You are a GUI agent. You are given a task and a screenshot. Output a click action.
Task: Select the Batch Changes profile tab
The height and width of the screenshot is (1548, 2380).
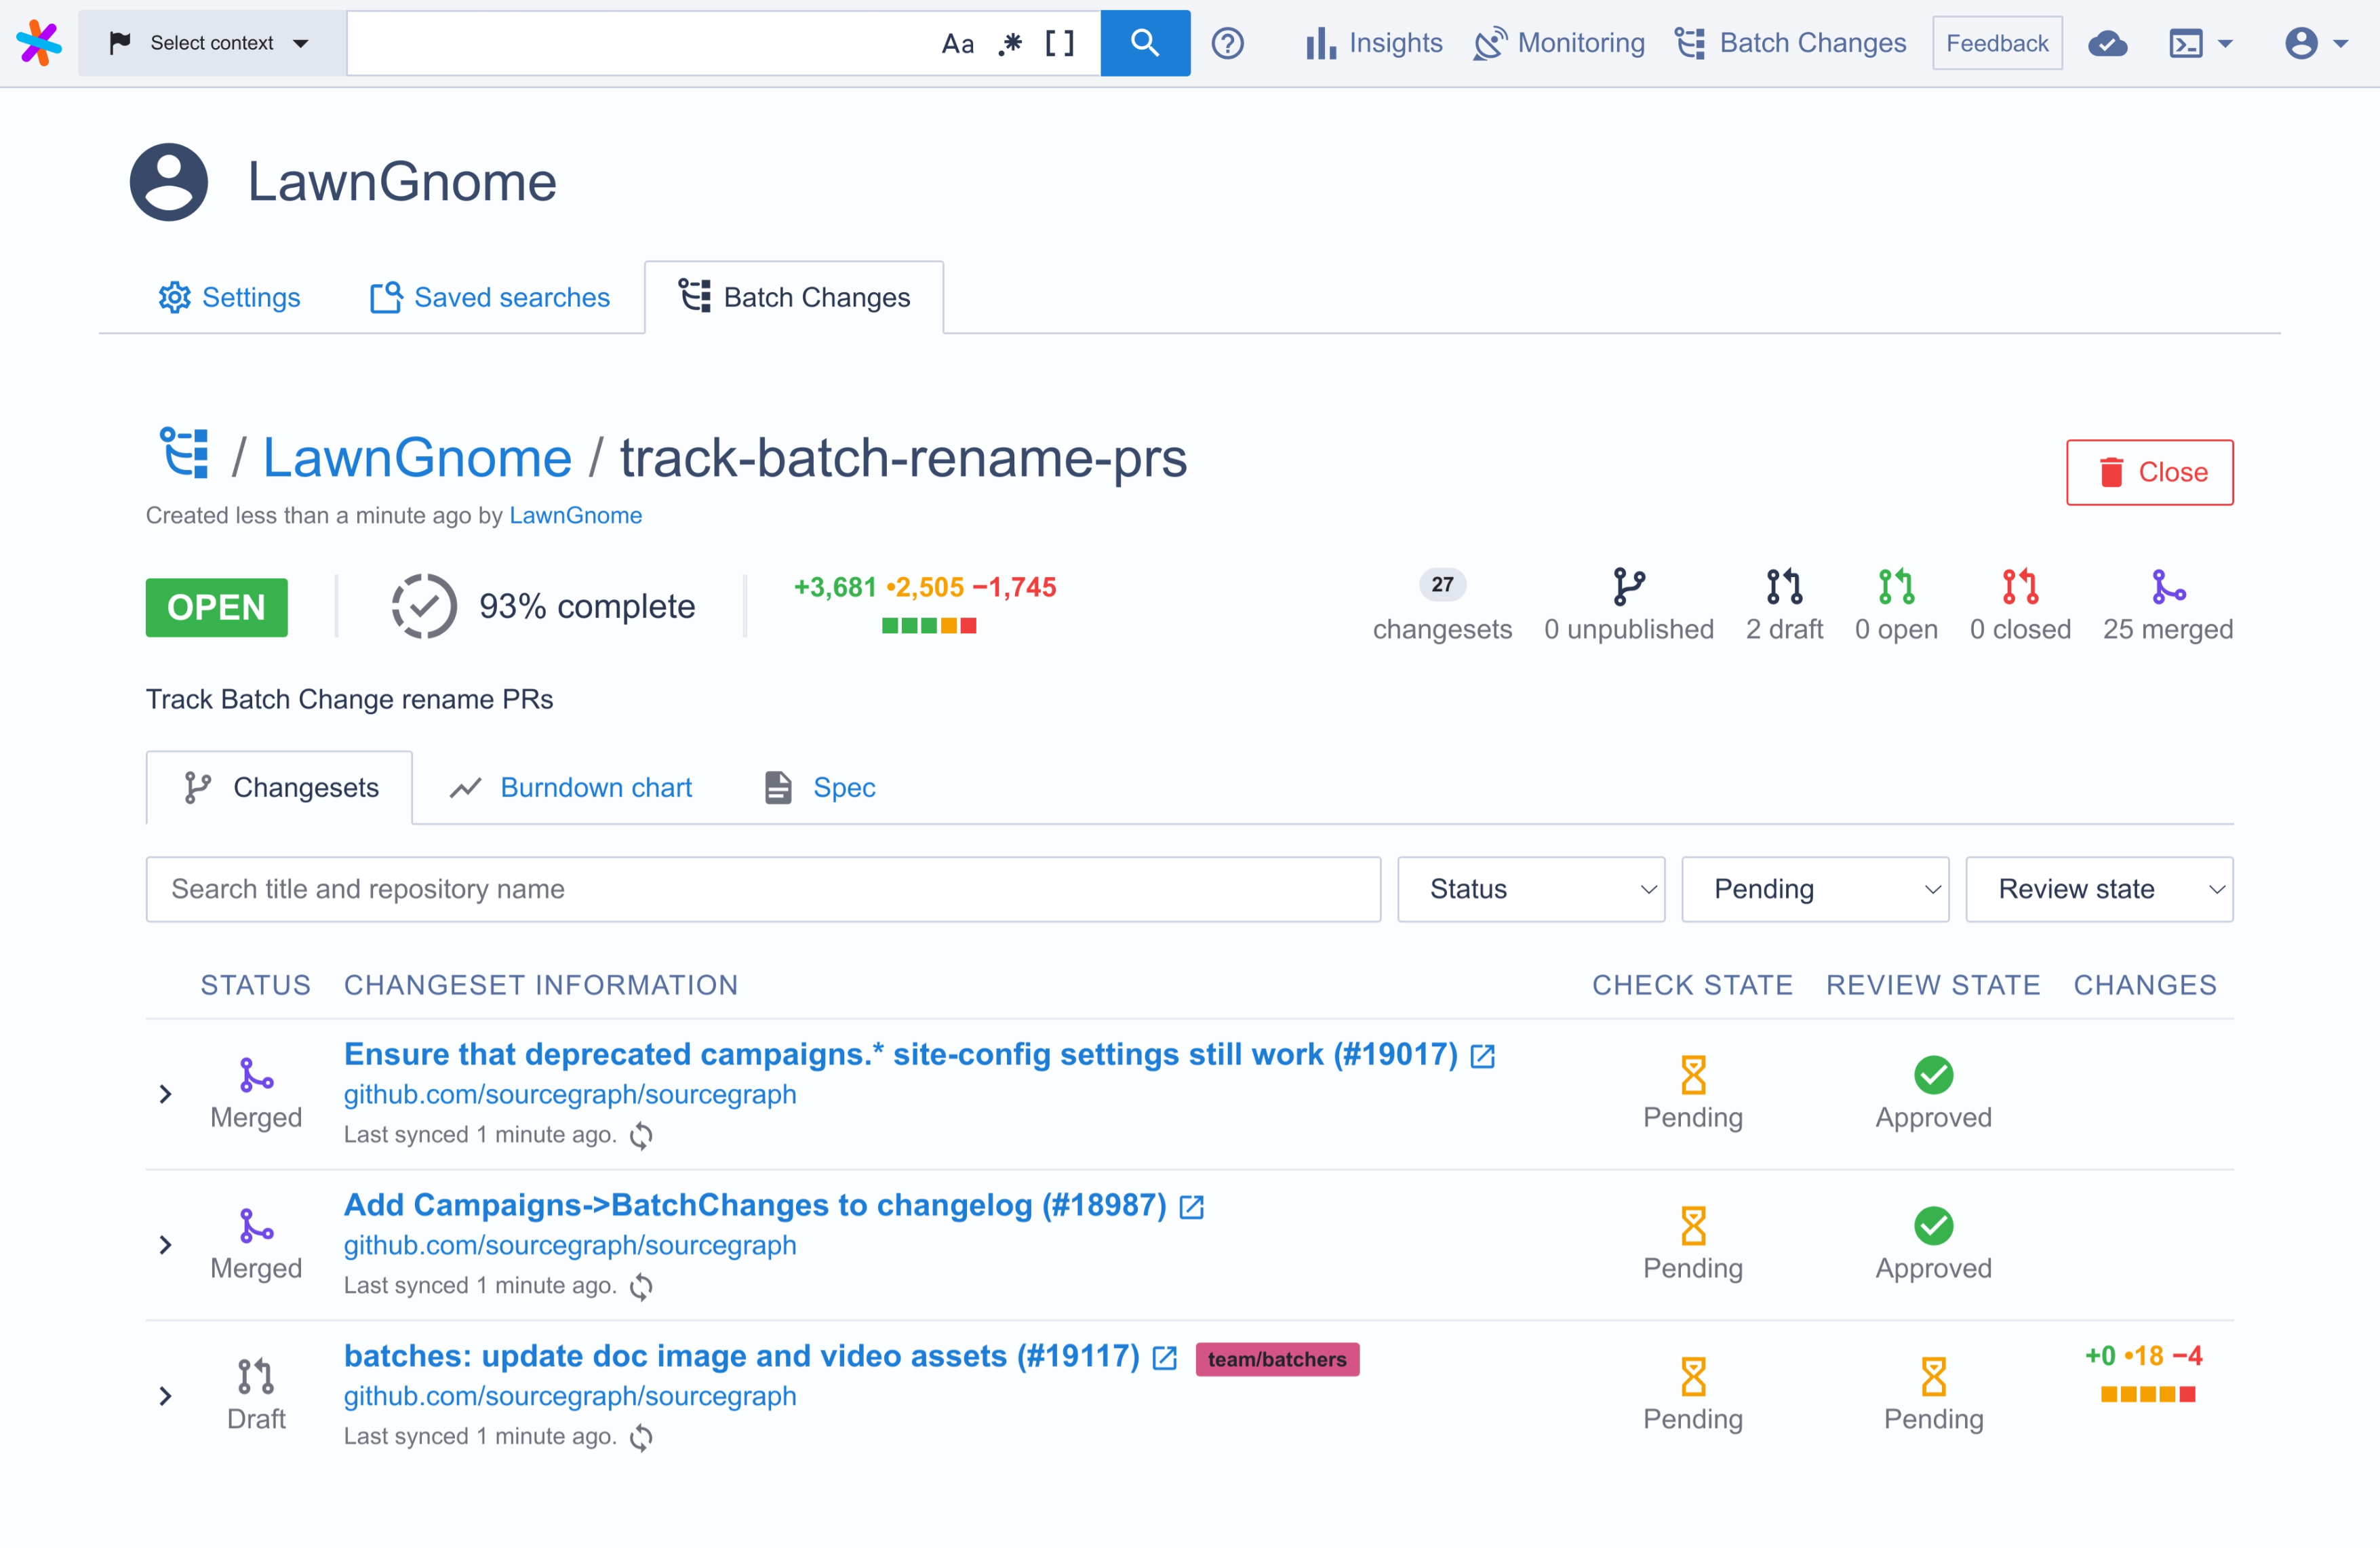pyautogui.click(x=794, y=297)
